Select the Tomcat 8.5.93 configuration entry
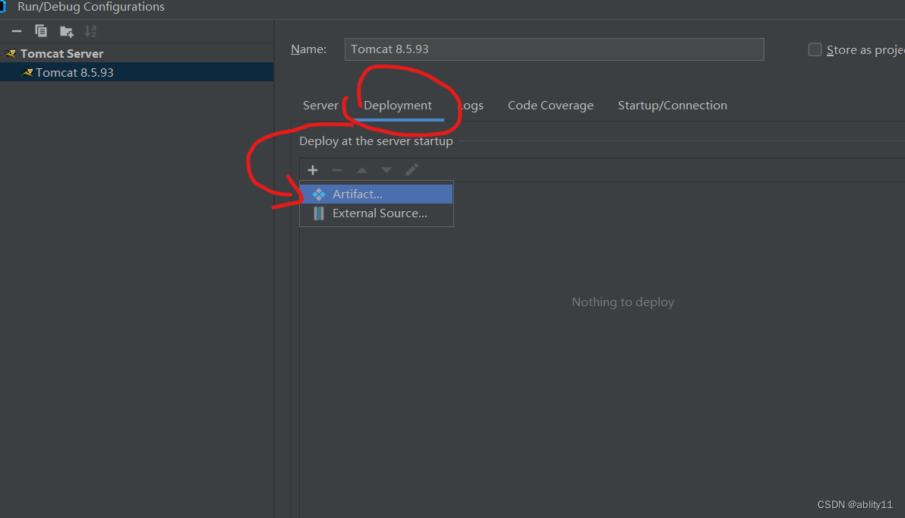The image size is (905, 518). [137, 72]
